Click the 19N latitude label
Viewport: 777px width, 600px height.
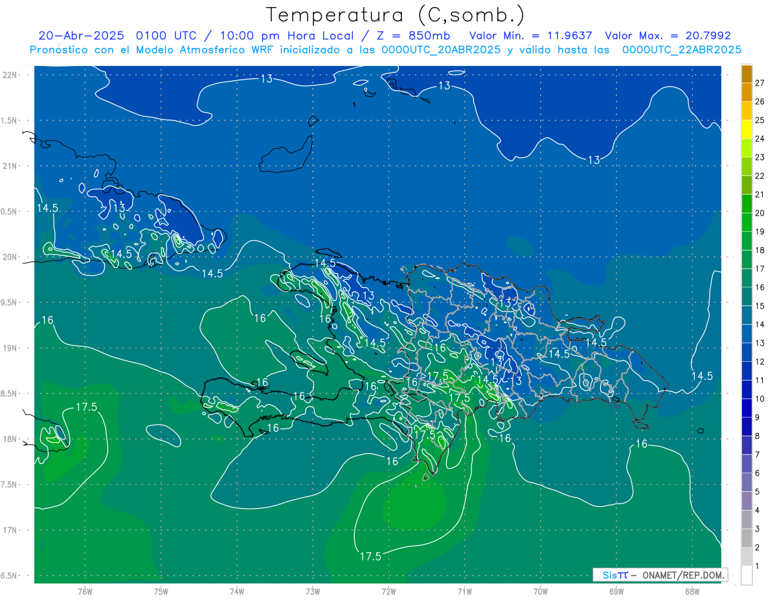[11, 348]
